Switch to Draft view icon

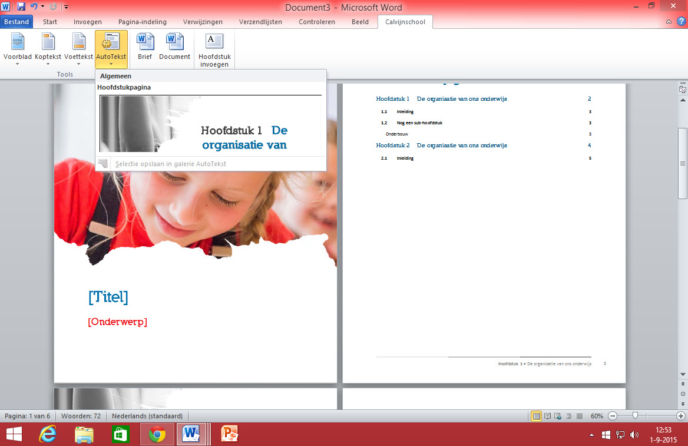[580, 416]
